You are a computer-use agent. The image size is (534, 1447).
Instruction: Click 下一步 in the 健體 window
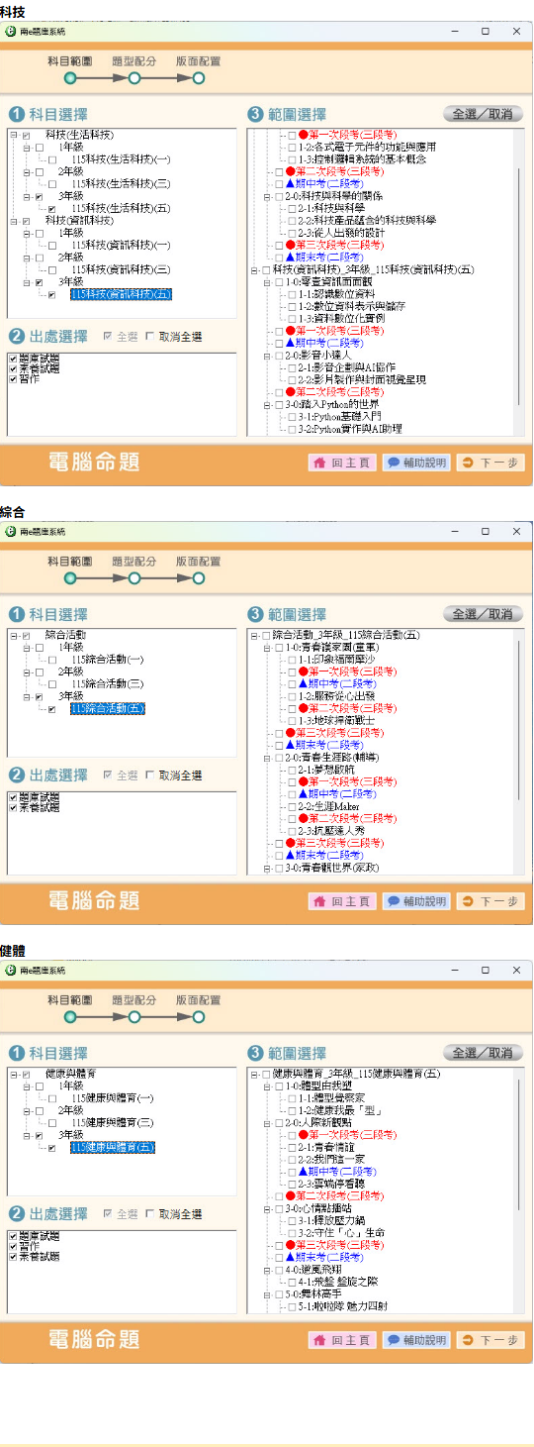click(490, 1340)
